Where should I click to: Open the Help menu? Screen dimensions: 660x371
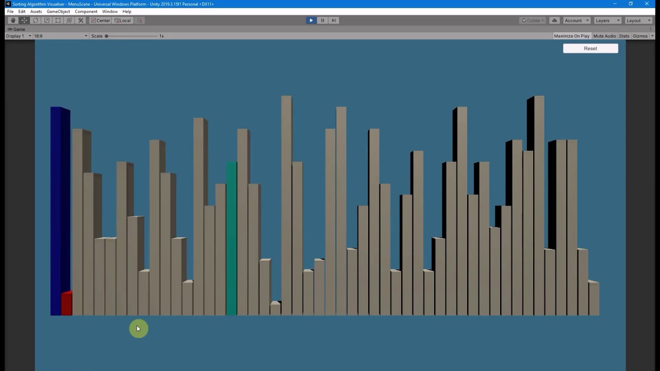pyautogui.click(x=127, y=11)
